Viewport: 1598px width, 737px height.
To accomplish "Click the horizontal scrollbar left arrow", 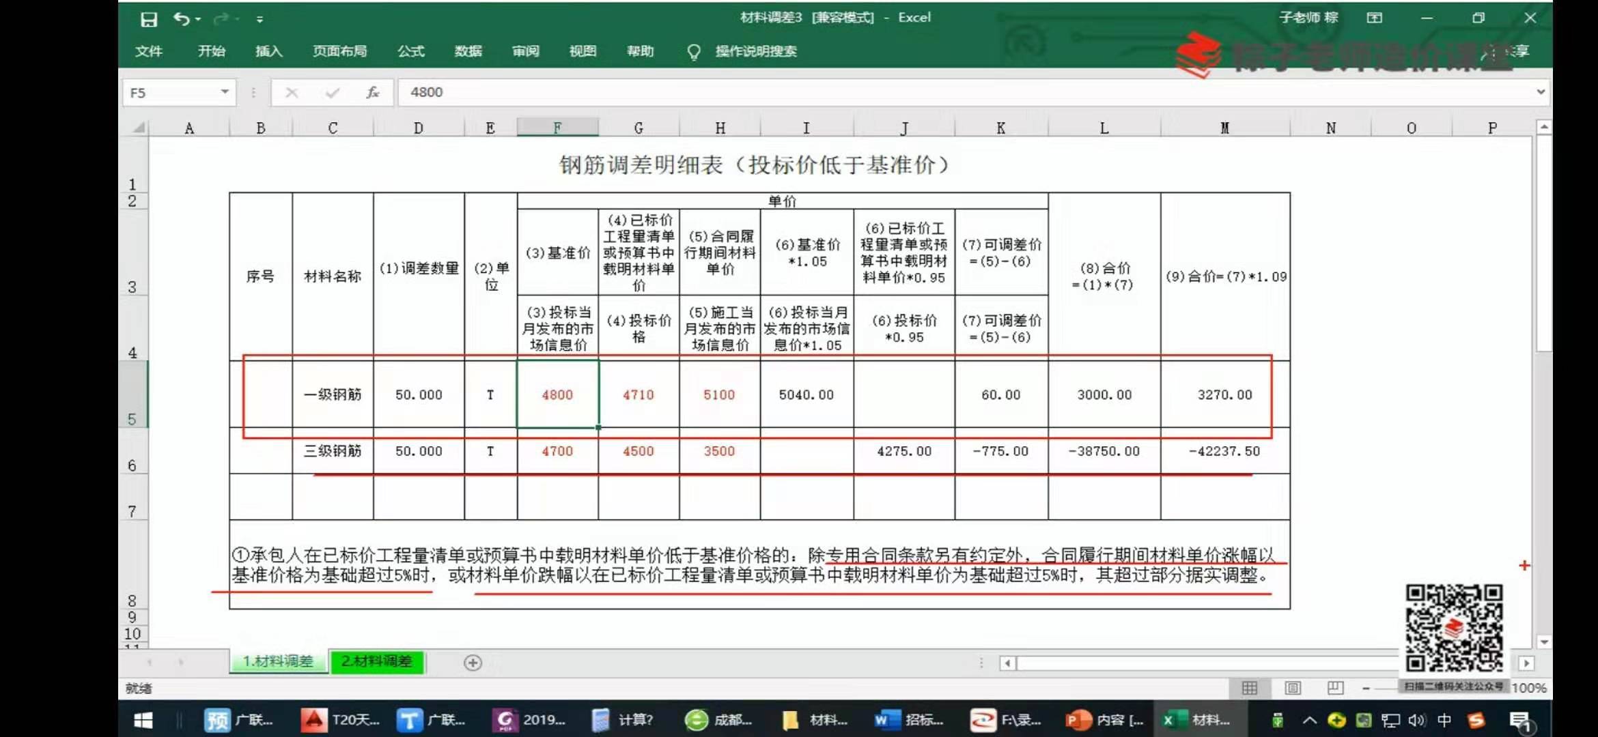I will [x=1007, y=663].
